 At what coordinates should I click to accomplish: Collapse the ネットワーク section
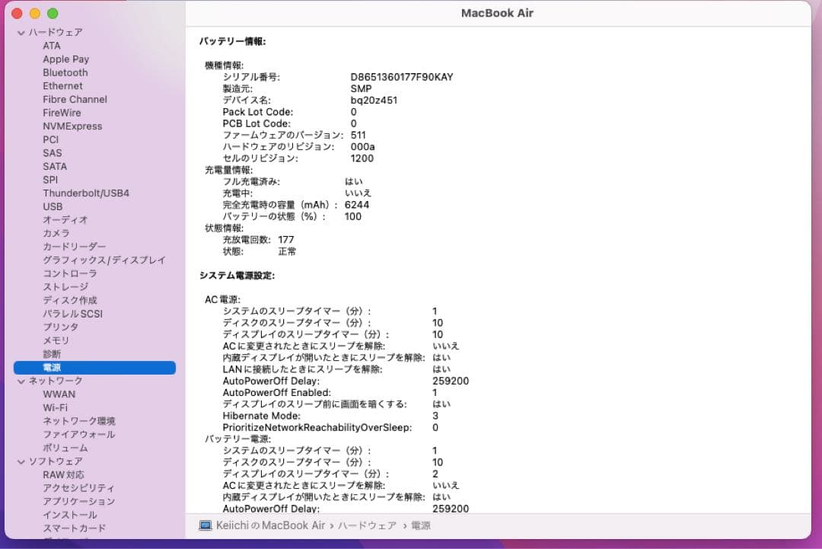click(21, 381)
